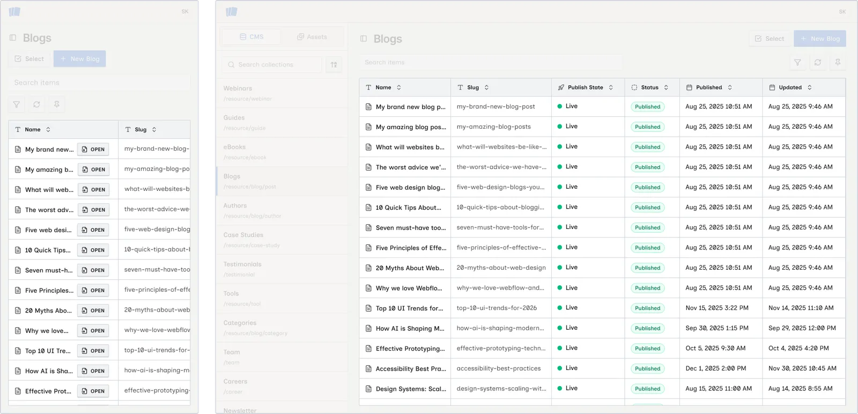Click the pin icon in the right panel

(x=838, y=63)
